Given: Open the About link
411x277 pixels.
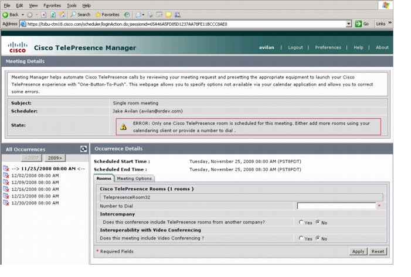Looking at the screenshot, I should [x=382, y=47].
